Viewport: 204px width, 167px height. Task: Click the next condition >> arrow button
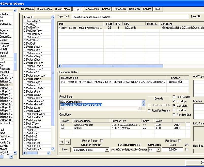(x=68, y=142)
